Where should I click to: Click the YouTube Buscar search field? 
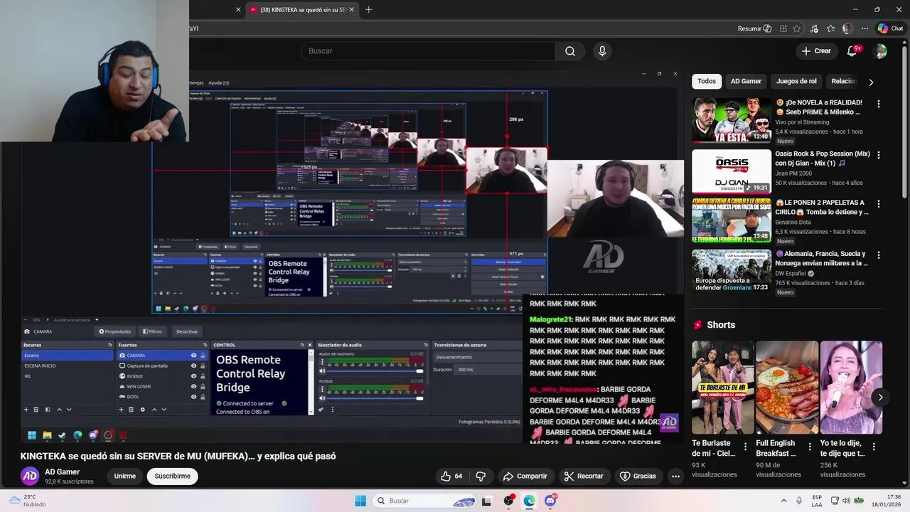(x=428, y=51)
